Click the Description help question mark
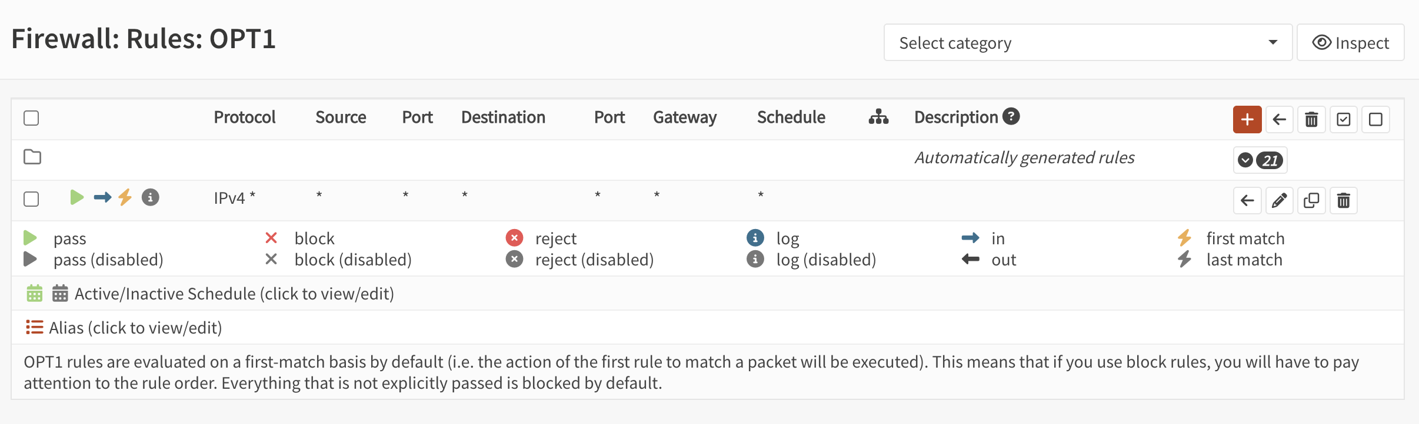1419x424 pixels. [x=1011, y=116]
